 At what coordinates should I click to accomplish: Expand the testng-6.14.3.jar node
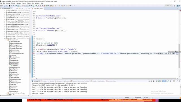(x=5, y=16)
